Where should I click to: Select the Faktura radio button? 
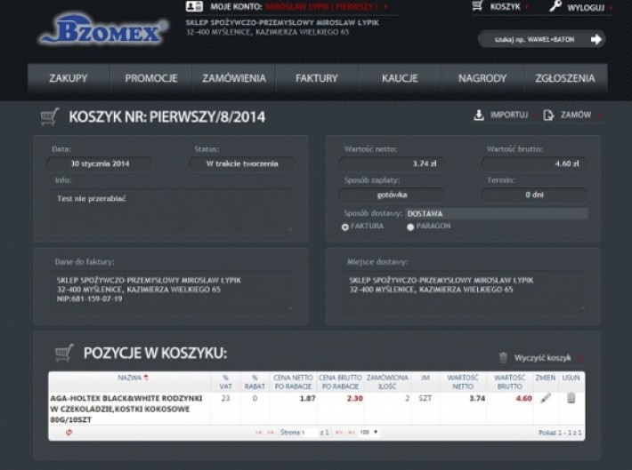(345, 227)
